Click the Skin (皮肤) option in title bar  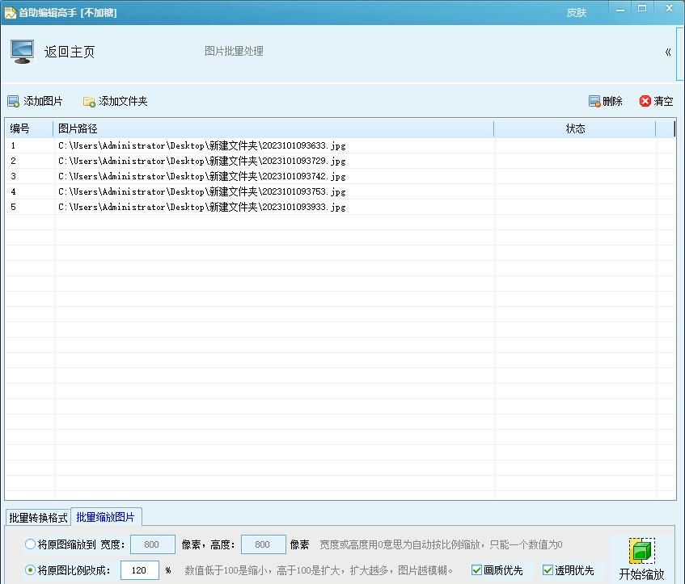pyautogui.click(x=576, y=12)
